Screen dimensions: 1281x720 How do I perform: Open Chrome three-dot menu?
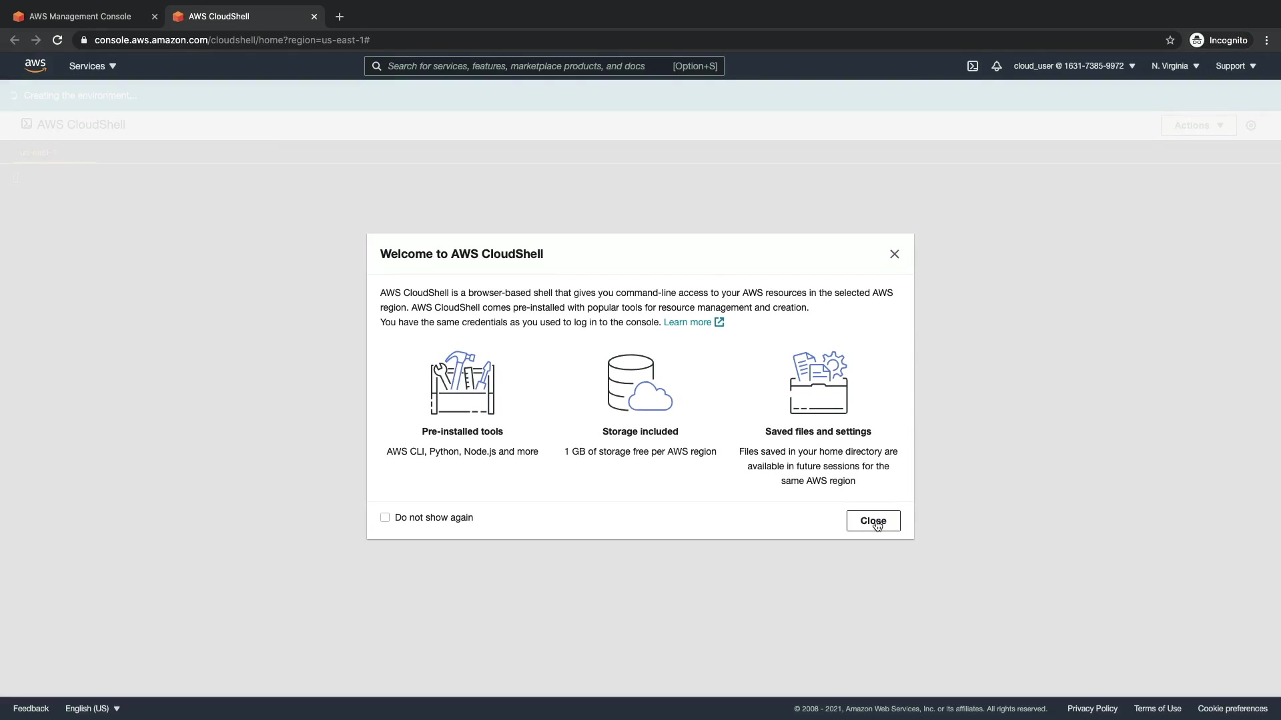point(1266,40)
